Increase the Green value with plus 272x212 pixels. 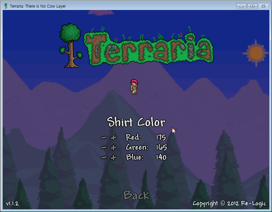[114, 148]
